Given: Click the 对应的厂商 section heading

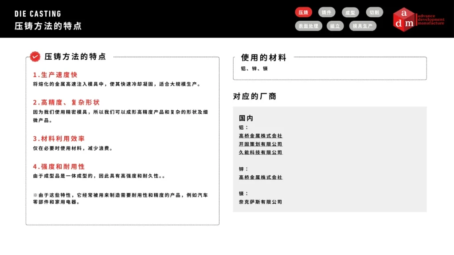Looking at the screenshot, I should click(x=254, y=97).
